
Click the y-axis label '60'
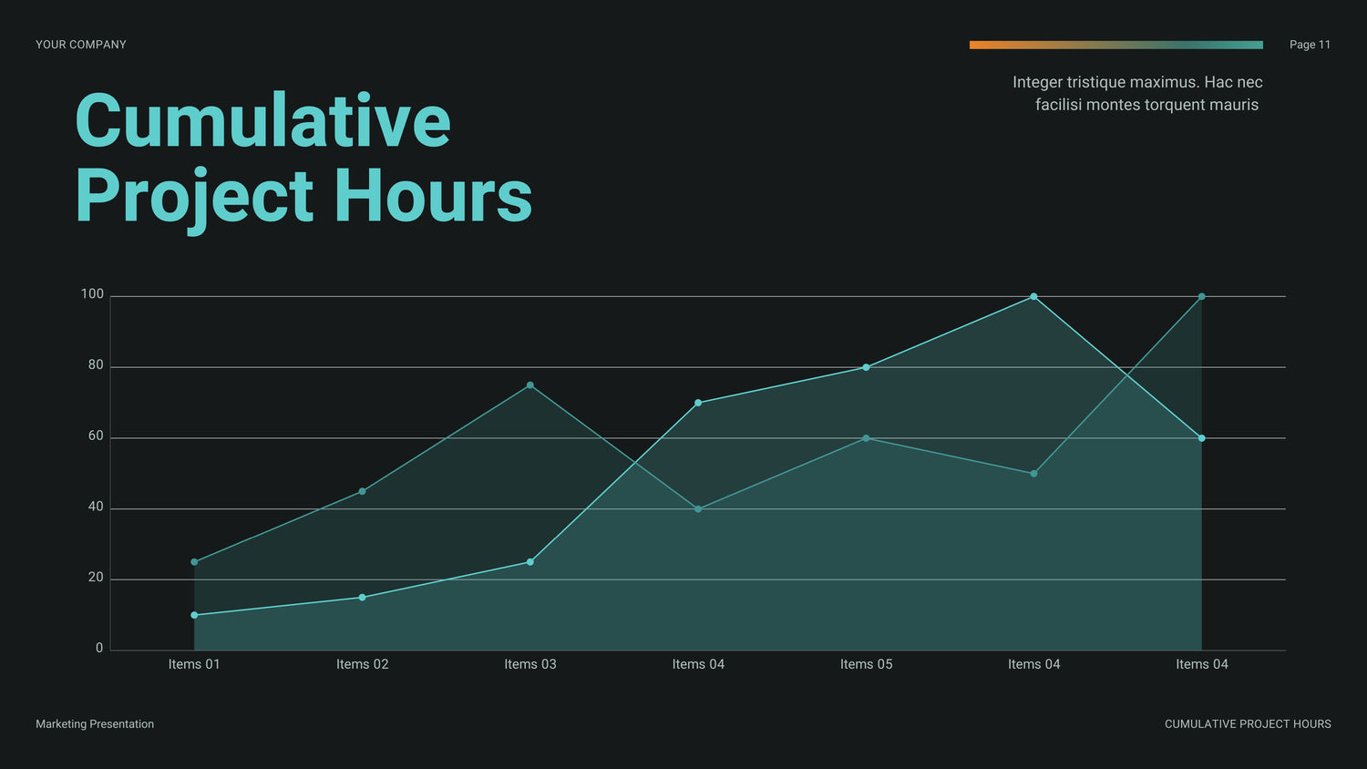96,436
